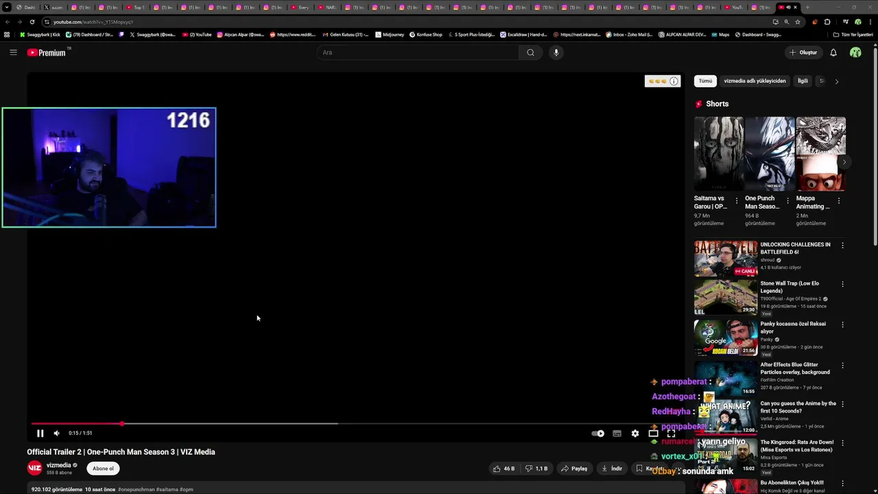This screenshot has height=494, width=878.
Task: Toggle the autoplay switch in player
Action: 598,434
